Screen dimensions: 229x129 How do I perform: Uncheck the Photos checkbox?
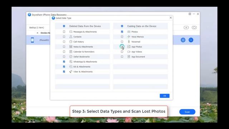pos(122,32)
